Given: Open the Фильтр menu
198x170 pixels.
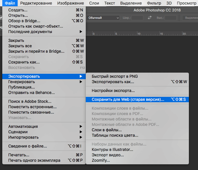Looking at the screenshot, I should click(154, 3).
